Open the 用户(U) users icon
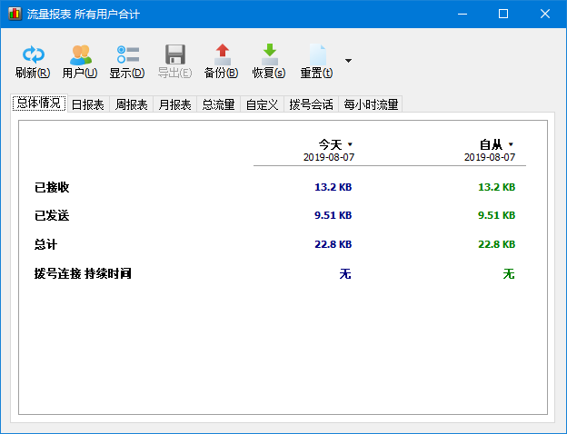The image size is (567, 434). (80, 54)
